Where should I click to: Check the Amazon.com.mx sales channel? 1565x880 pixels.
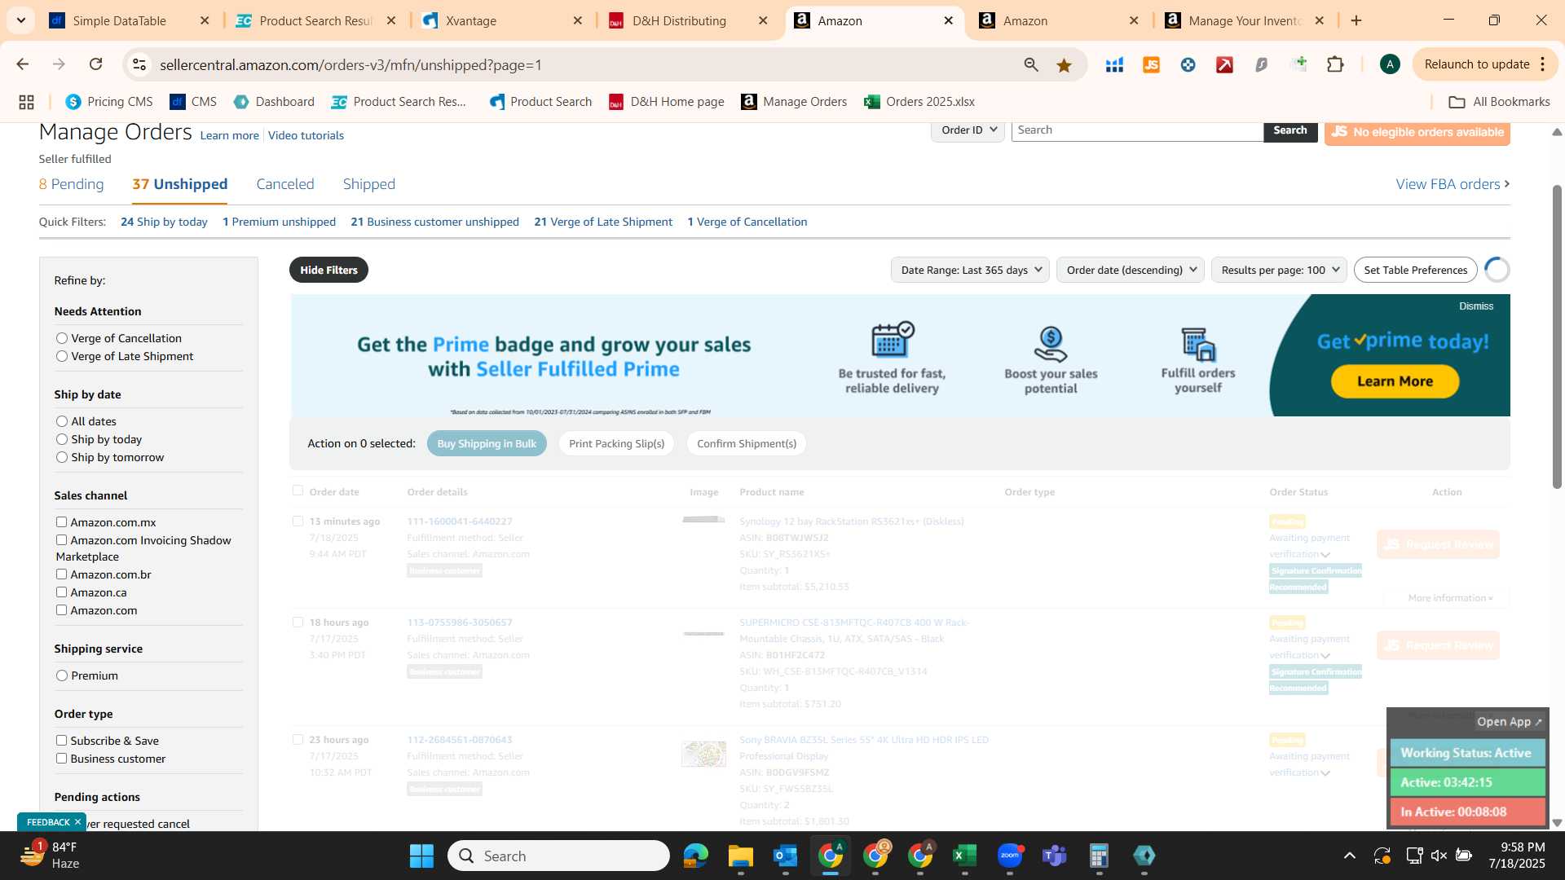61,521
